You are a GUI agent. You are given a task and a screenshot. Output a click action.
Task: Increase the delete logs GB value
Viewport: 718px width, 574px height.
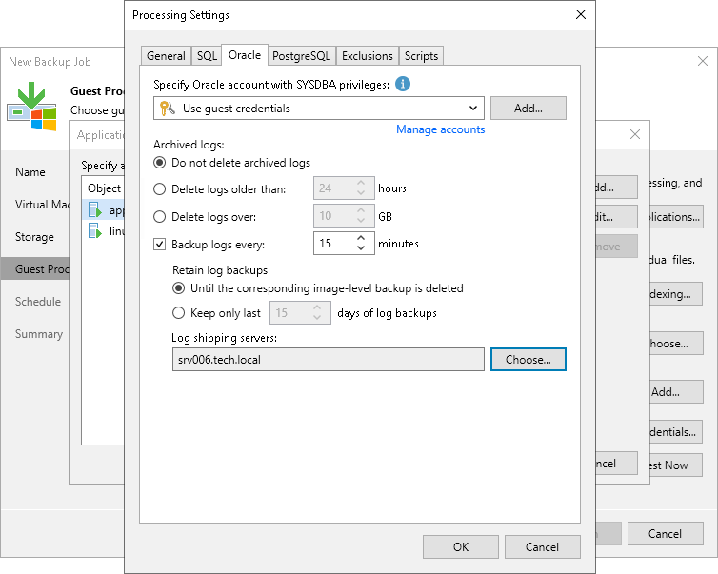tap(361, 210)
